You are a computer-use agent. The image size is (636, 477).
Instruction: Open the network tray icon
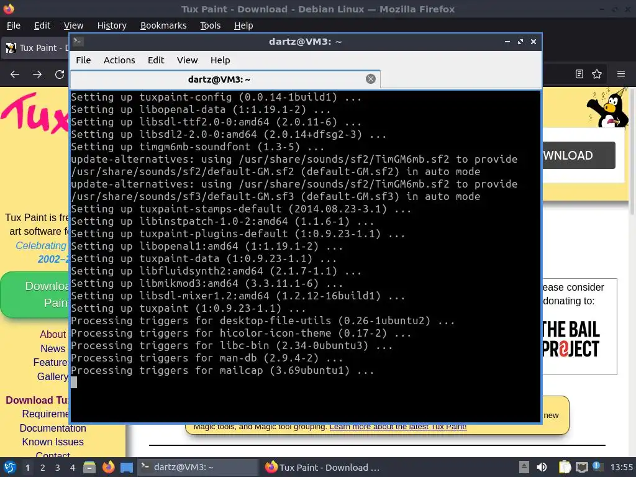tap(581, 467)
